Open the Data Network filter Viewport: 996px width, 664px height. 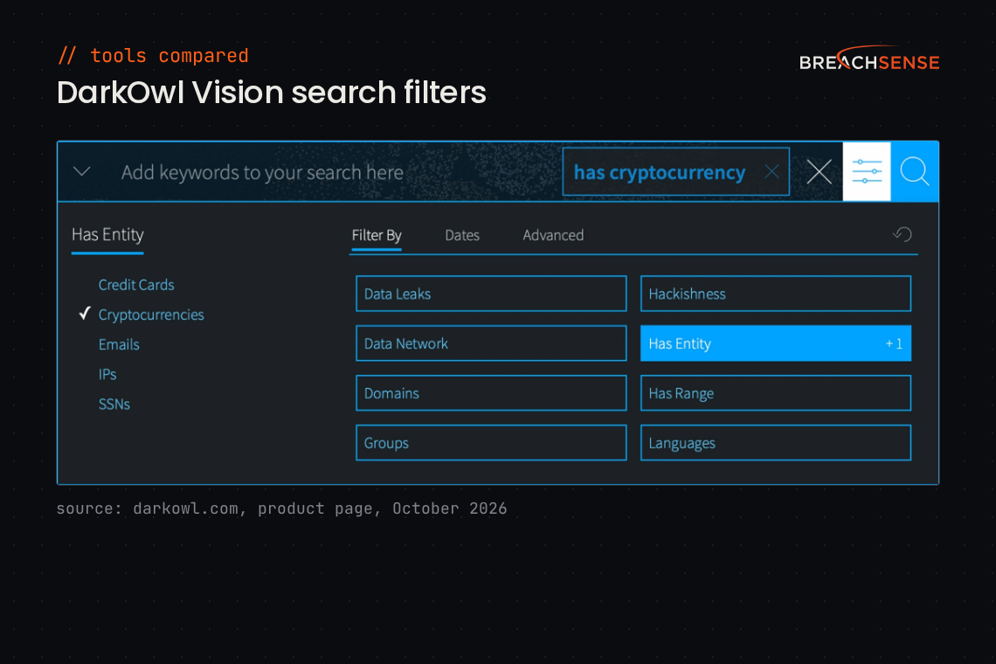[491, 343]
